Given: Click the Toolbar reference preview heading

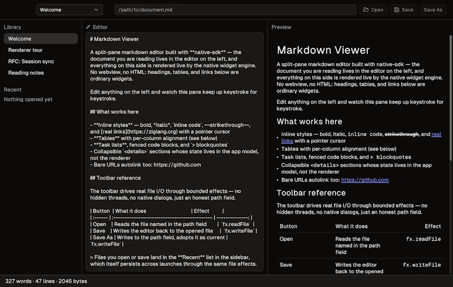Looking at the screenshot, I should click(x=311, y=193).
